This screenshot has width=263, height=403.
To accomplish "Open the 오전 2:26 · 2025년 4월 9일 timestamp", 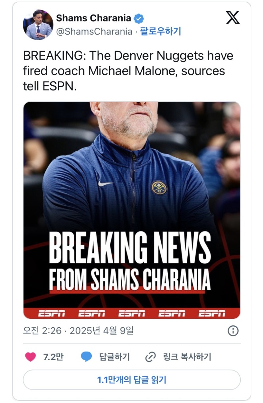I will pos(78,331).
